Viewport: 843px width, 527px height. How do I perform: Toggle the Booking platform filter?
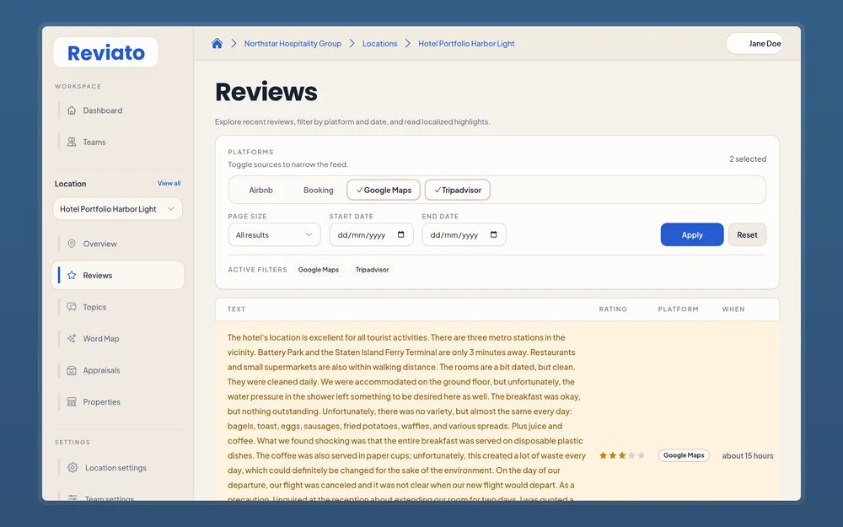[319, 190]
